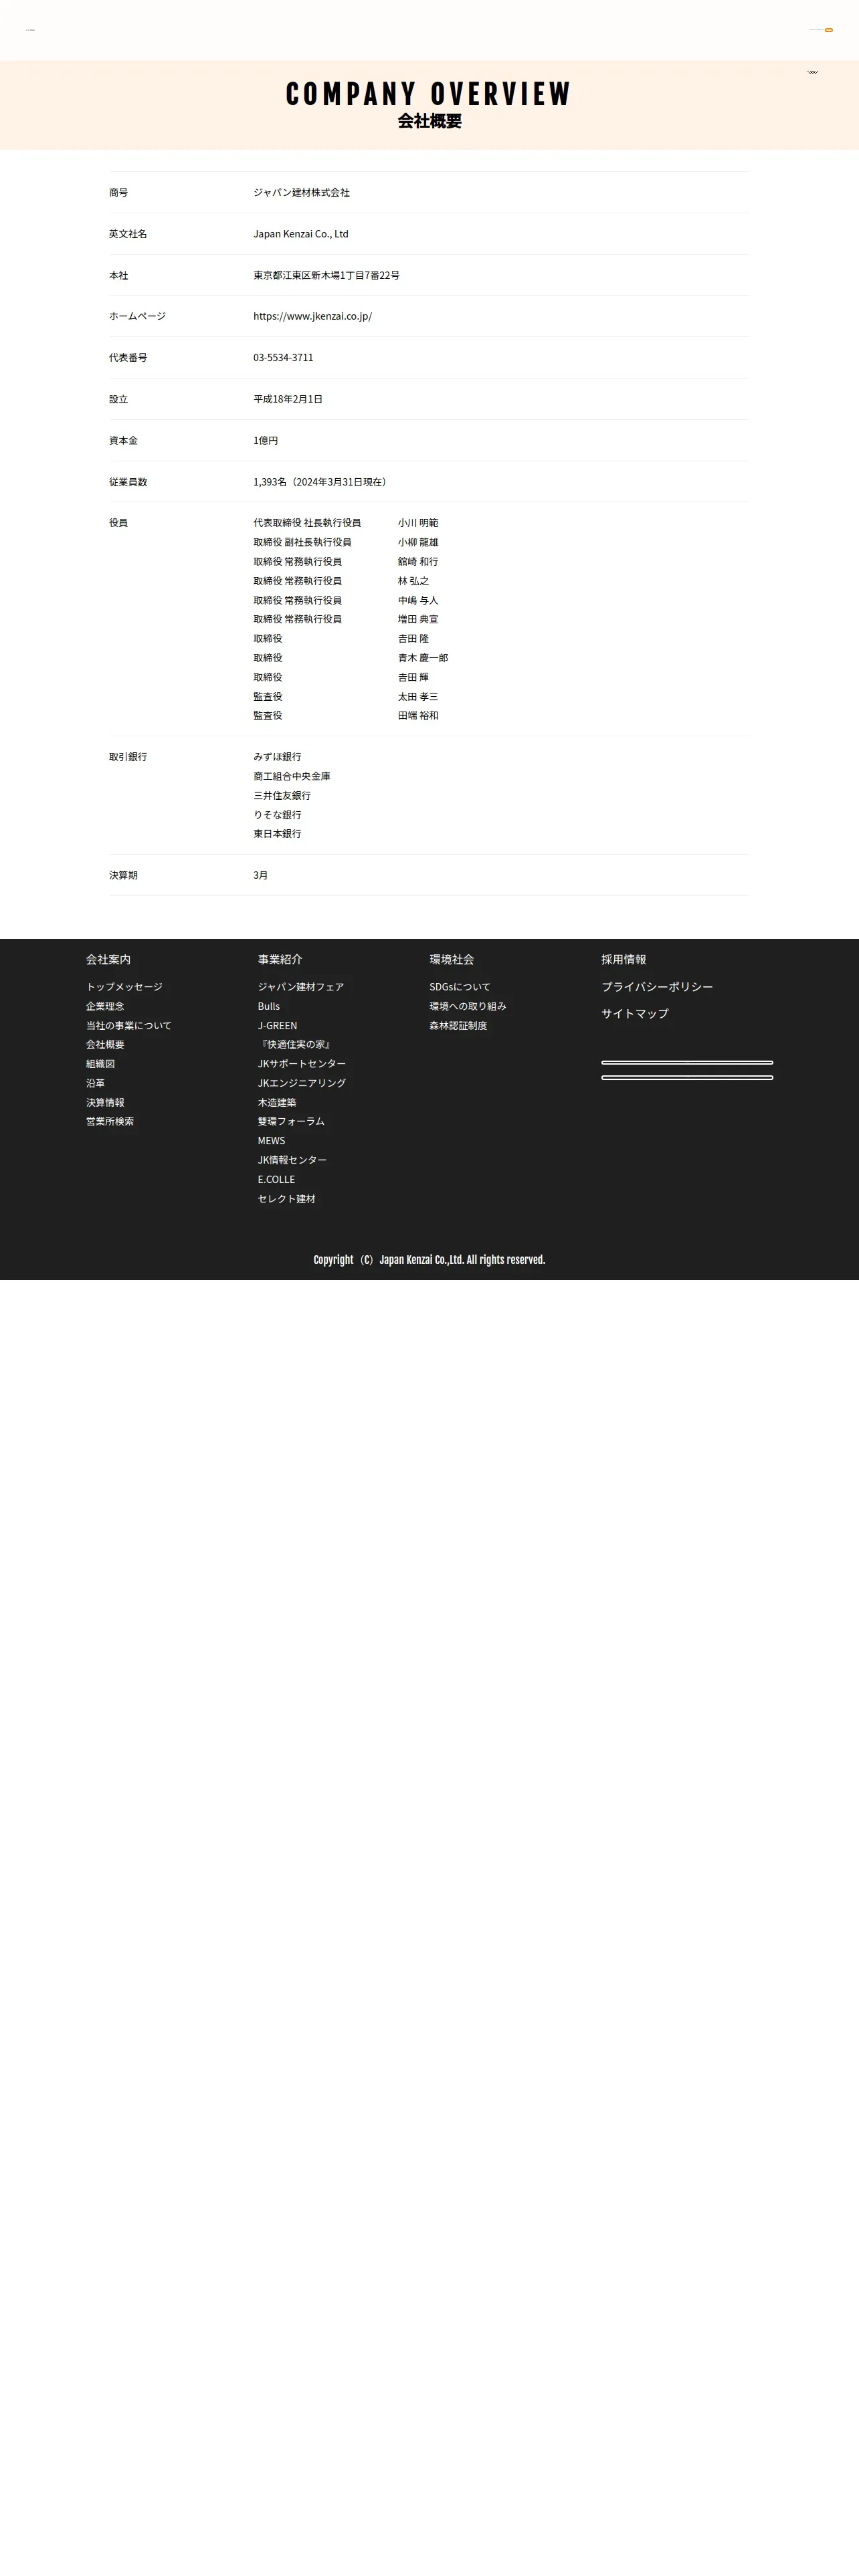
Task: Click the 取締役 副社長執行役員 title text
Action: point(302,542)
